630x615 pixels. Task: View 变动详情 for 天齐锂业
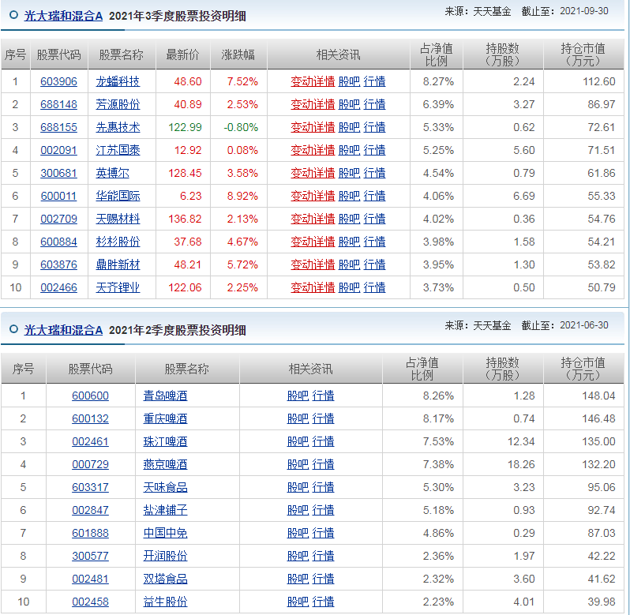tap(313, 287)
